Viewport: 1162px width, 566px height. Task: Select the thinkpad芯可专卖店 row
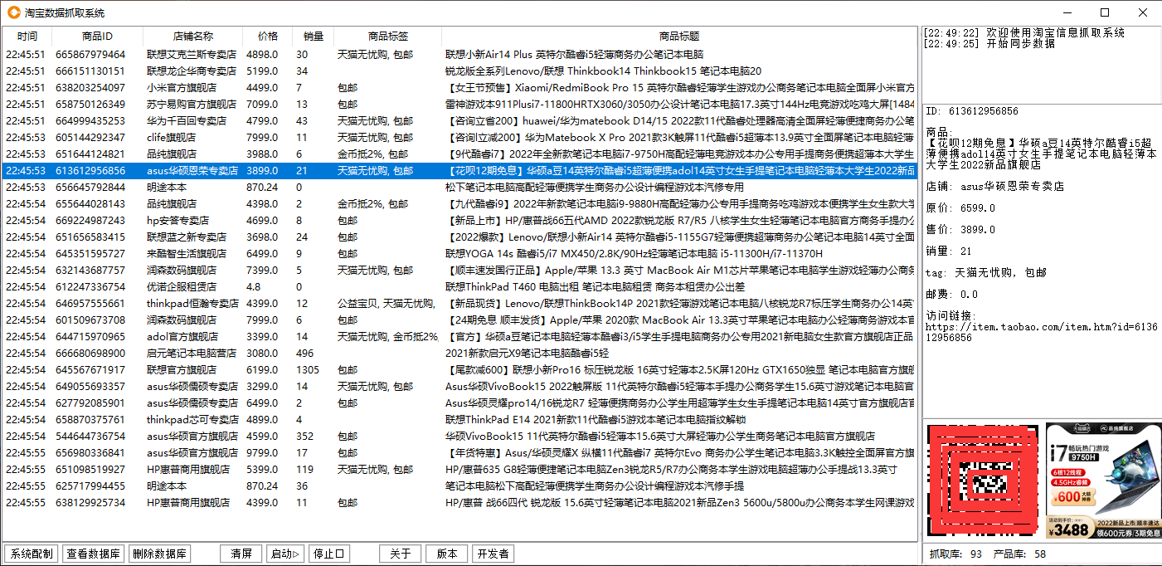459,419
